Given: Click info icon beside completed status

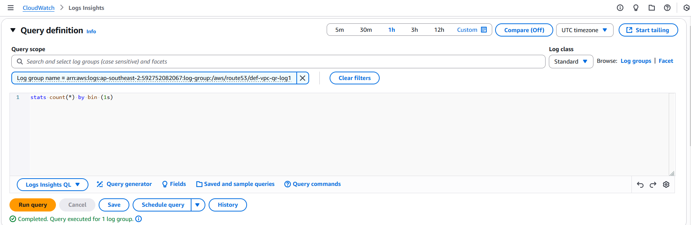Looking at the screenshot, I should click(x=138, y=219).
